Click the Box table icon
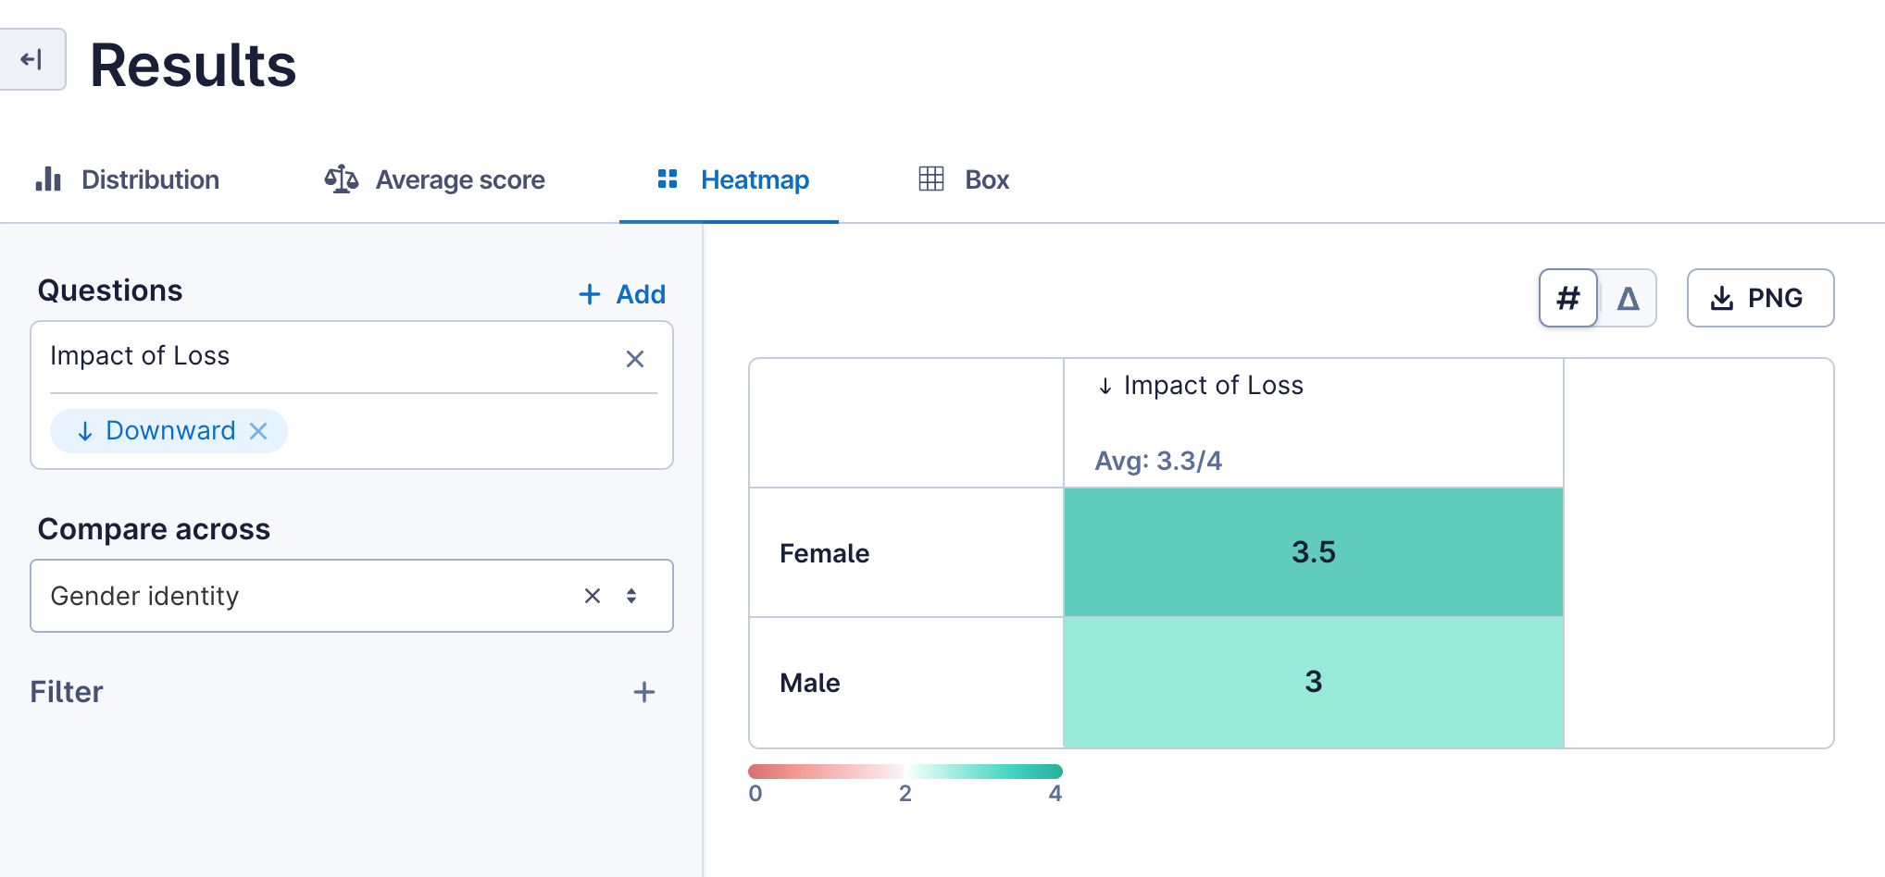Viewport: 1885px width, 877px height. click(930, 179)
